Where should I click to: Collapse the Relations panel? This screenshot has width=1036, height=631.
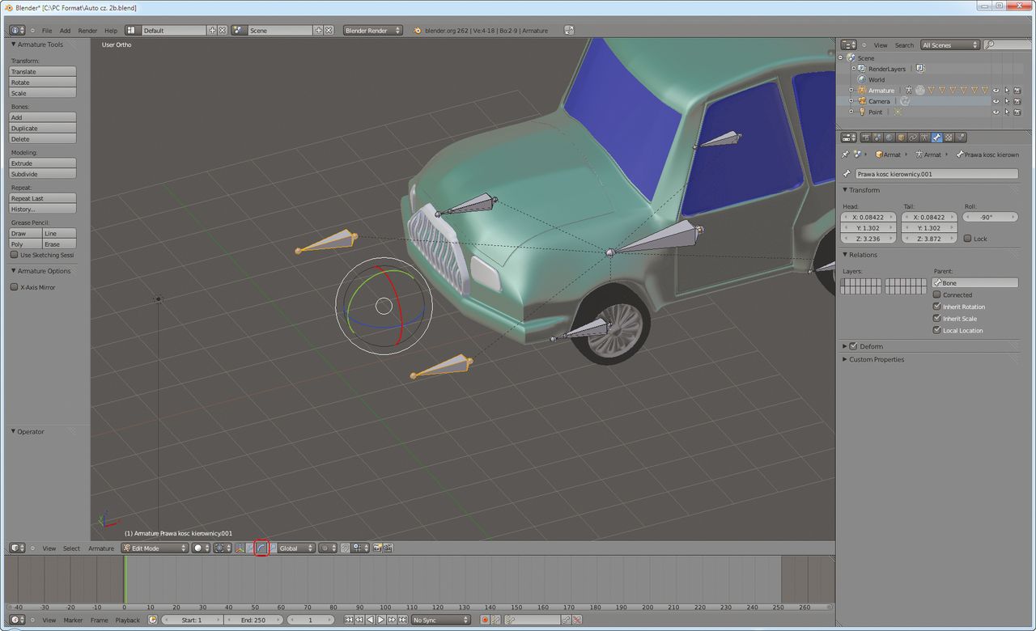pyautogui.click(x=845, y=255)
